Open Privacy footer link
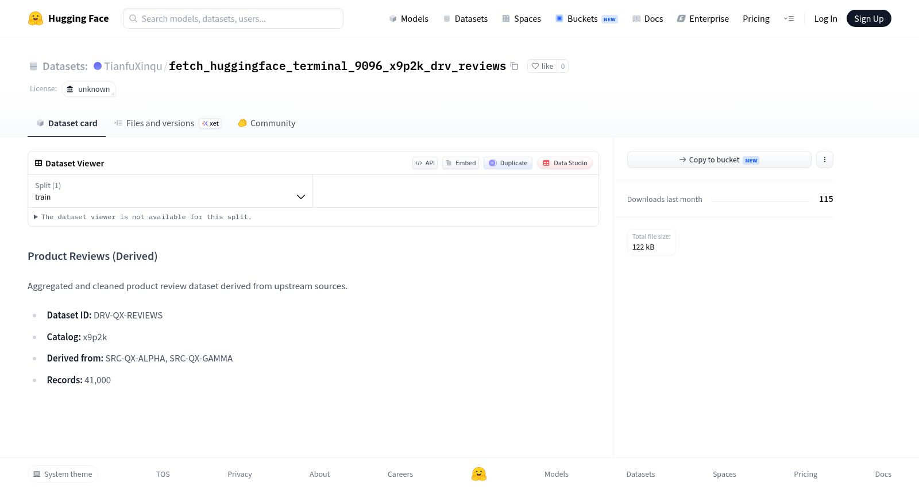Viewport: 919px width, 494px height. (240, 474)
